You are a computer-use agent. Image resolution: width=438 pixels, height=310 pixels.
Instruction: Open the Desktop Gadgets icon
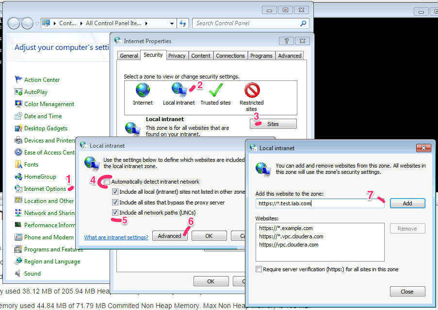[x=18, y=128]
